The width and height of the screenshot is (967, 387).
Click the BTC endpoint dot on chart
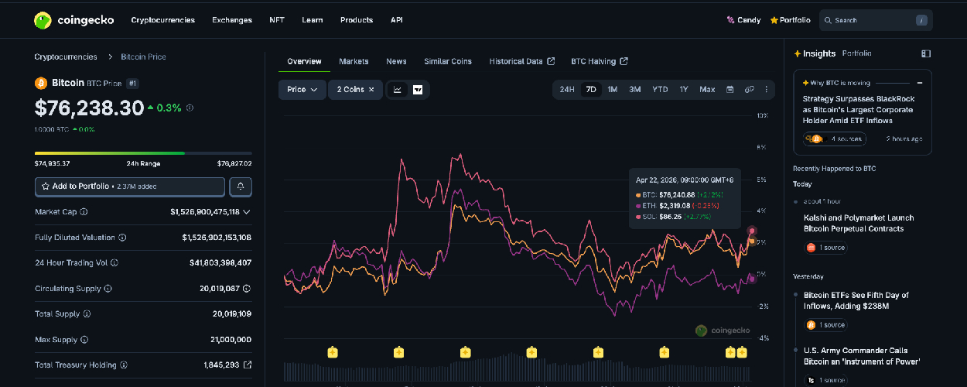[751, 241]
